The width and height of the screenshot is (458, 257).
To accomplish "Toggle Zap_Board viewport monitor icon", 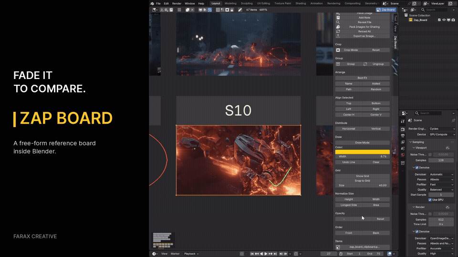I will click(x=448, y=20).
